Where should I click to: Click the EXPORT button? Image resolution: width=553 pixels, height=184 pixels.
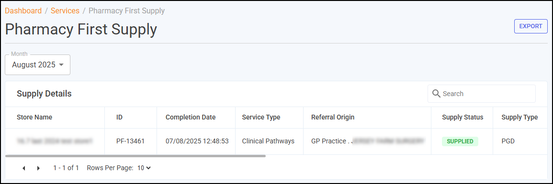(531, 26)
